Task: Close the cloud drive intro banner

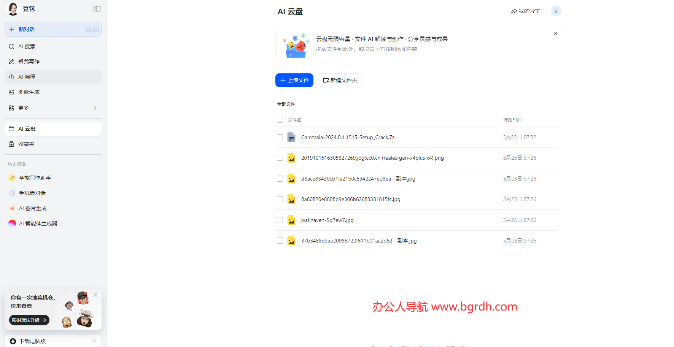Action: tap(556, 33)
